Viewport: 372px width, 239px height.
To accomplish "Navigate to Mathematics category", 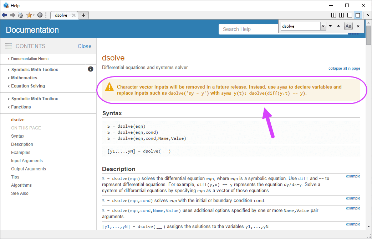I will pos(24,78).
